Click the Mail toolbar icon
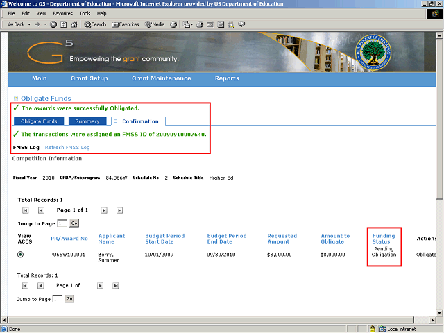The height and width of the screenshot is (333, 444). tap(187, 25)
